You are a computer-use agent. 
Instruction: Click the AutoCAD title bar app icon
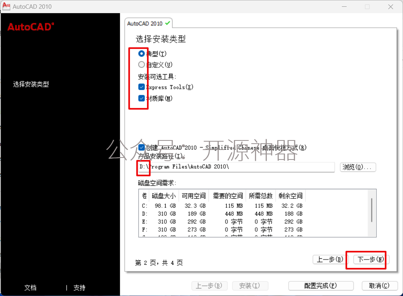(6, 6)
